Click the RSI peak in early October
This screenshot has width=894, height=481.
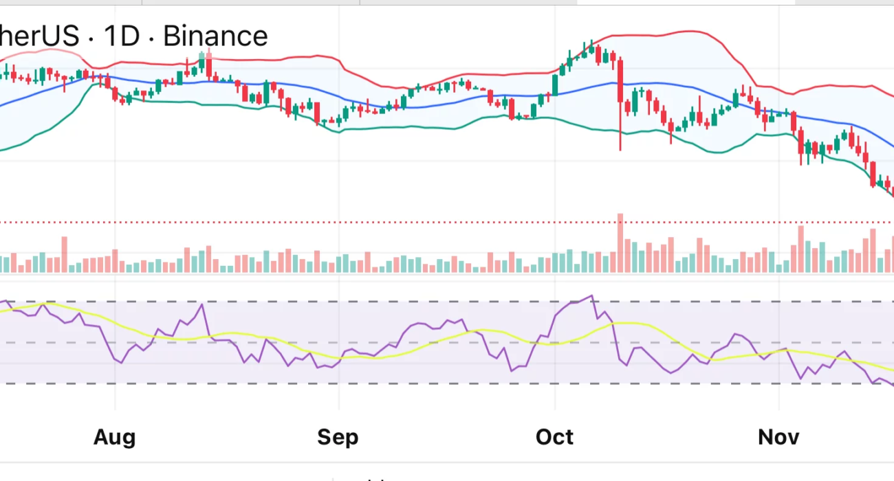tap(591, 297)
